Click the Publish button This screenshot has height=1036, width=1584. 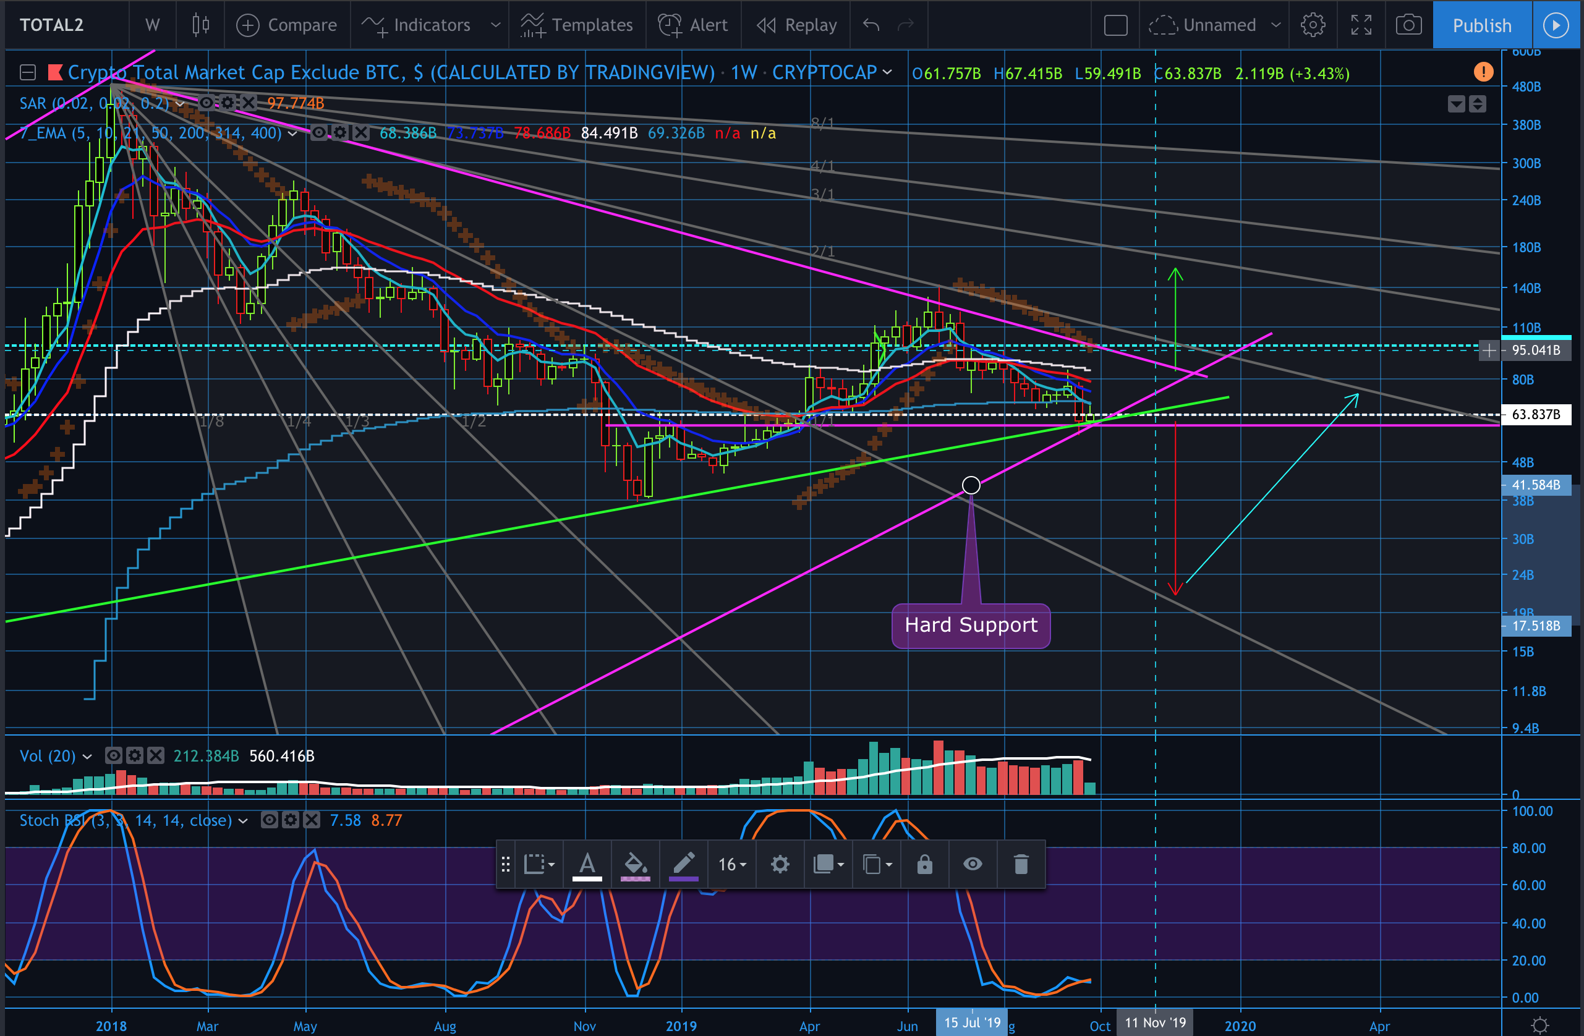point(1481,25)
